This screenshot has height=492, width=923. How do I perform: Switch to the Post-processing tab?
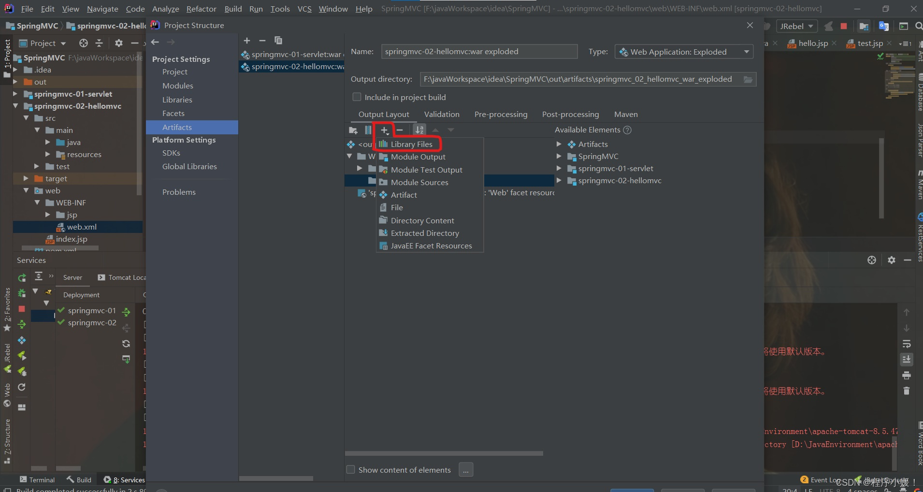tap(570, 115)
